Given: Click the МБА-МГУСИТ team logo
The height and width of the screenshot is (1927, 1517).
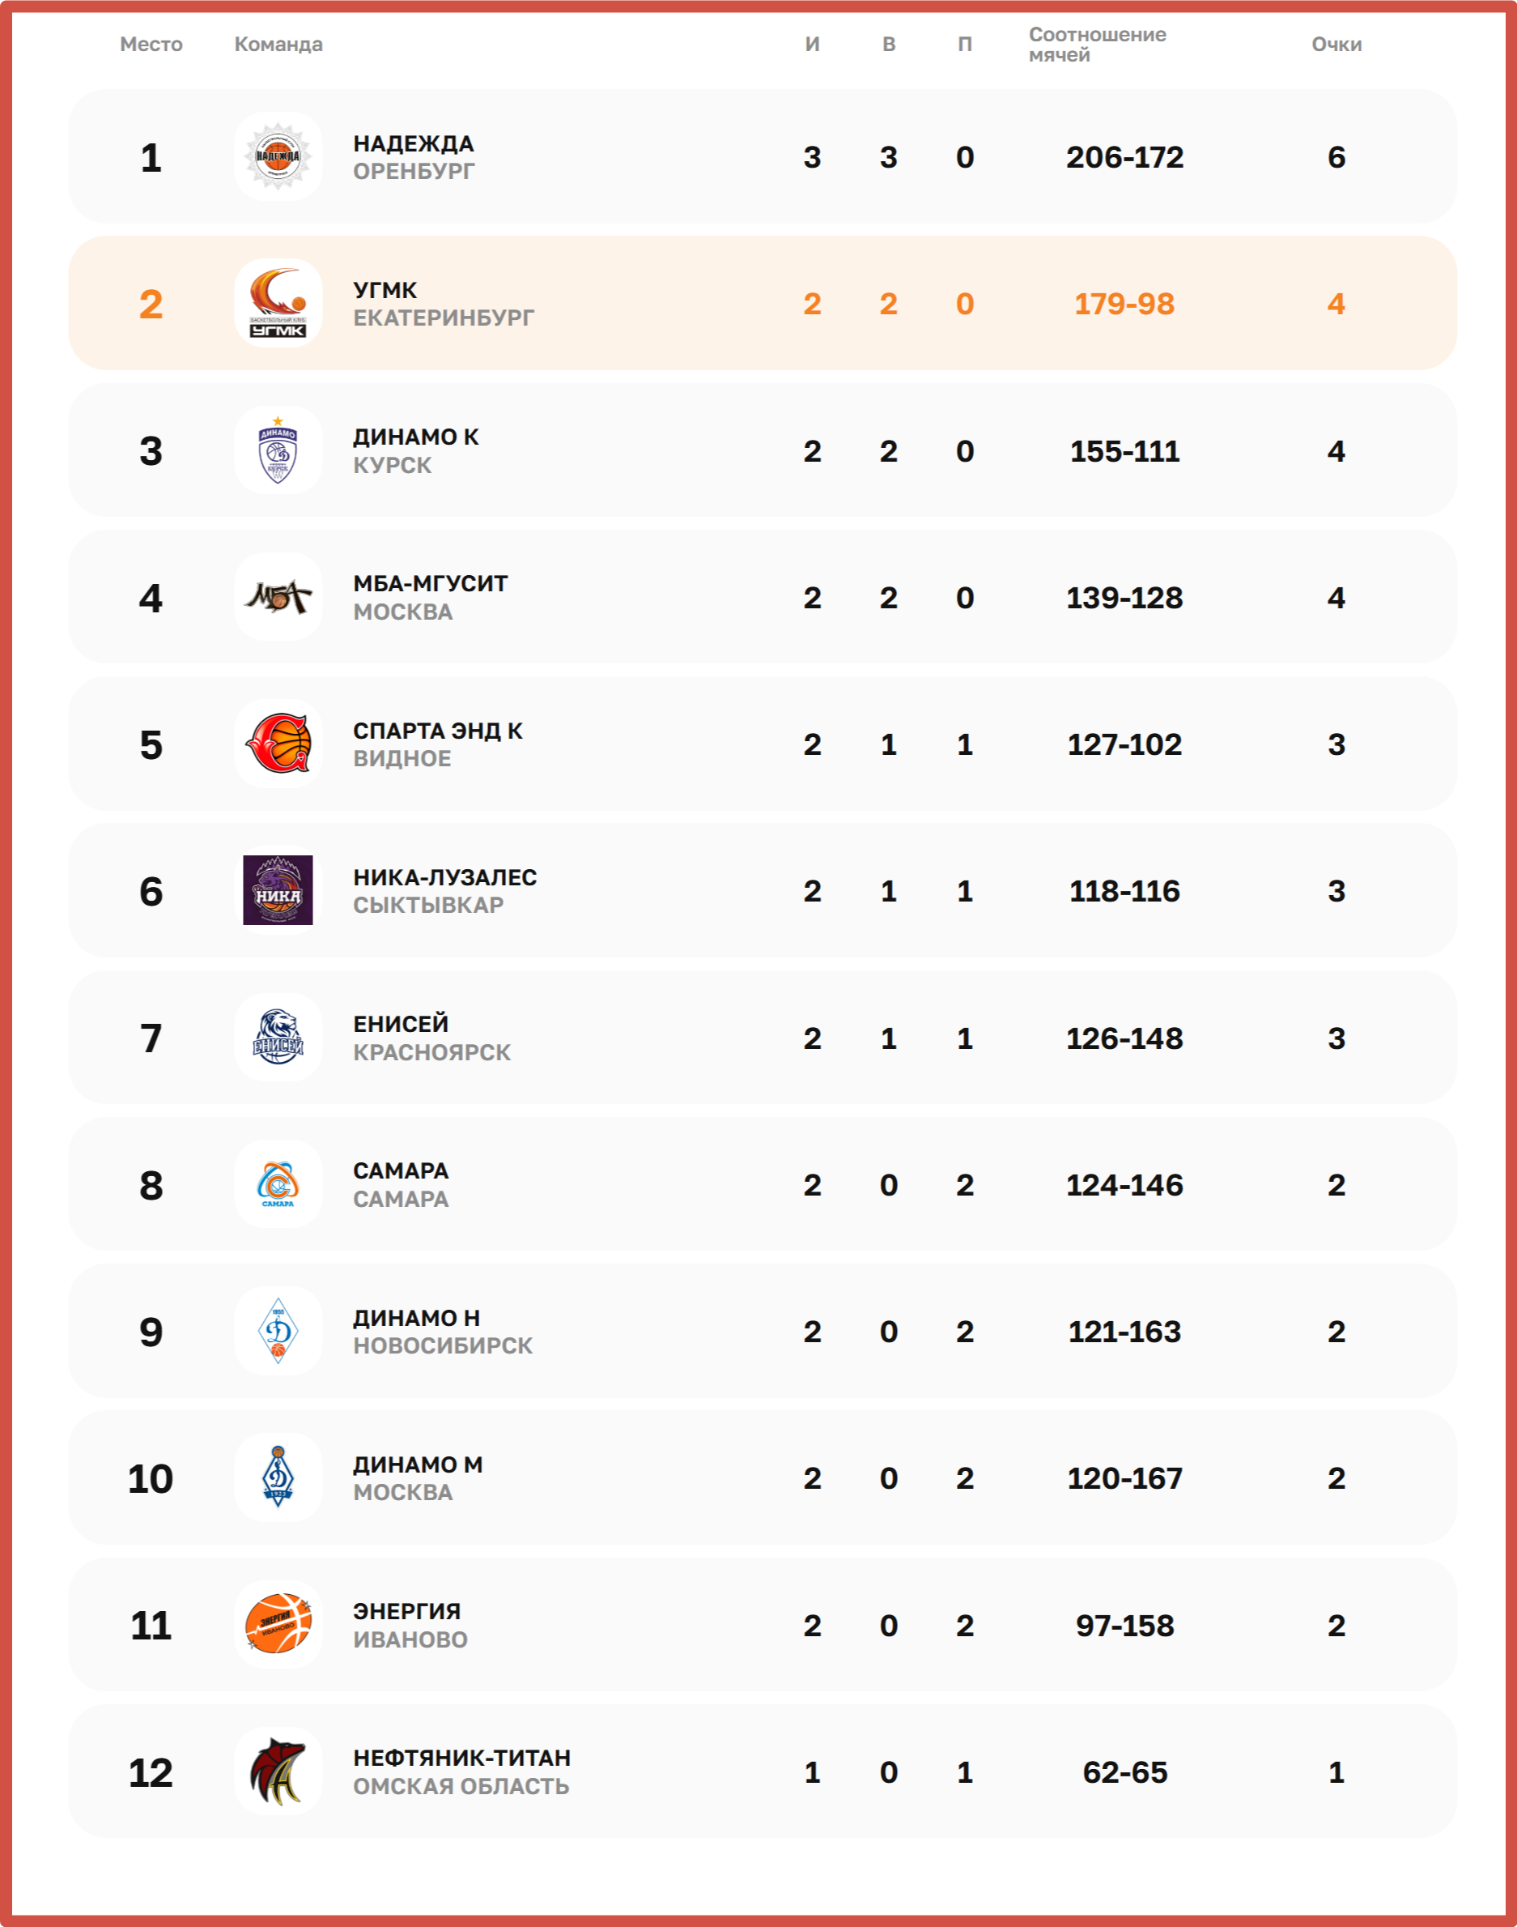Looking at the screenshot, I should [x=278, y=597].
